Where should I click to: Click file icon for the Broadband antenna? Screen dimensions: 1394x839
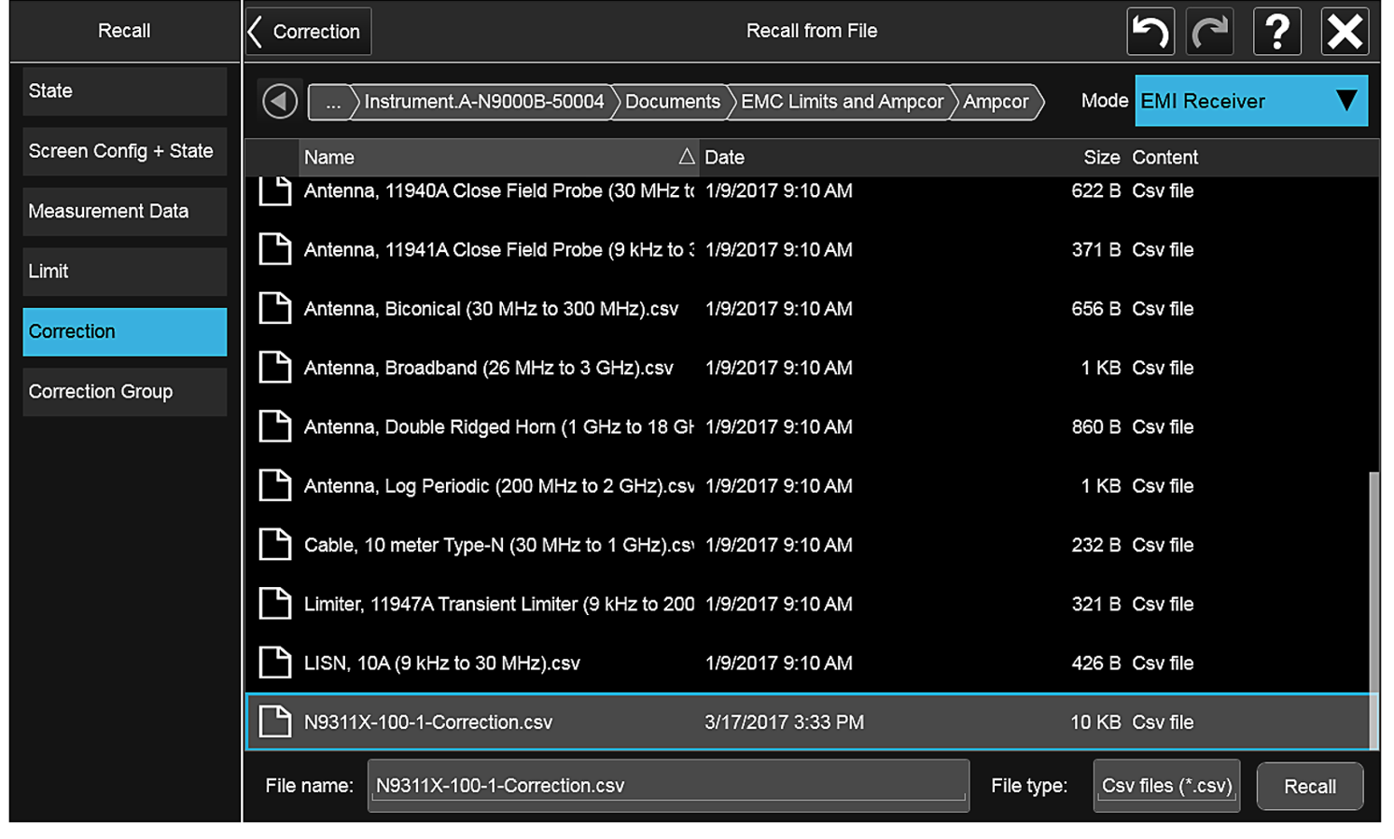(274, 368)
